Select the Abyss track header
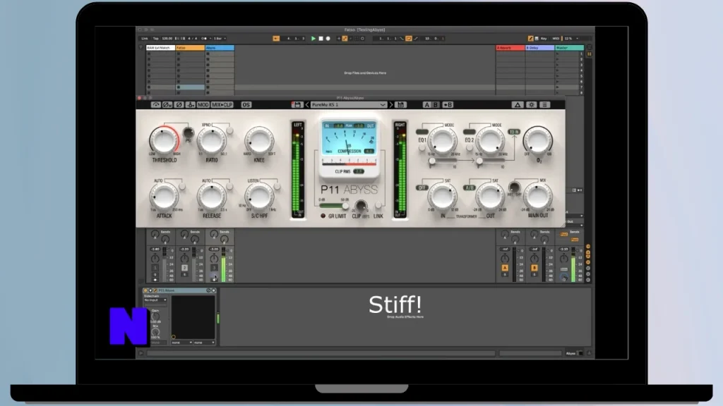This screenshot has width=723, height=406. pyautogui.click(x=220, y=48)
